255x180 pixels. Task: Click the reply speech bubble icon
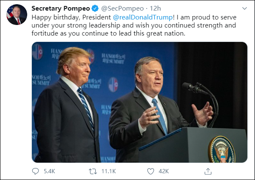point(36,171)
